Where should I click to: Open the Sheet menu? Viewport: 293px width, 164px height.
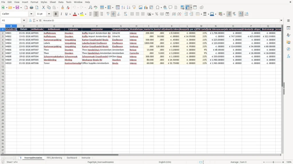click(x=53, y=2)
